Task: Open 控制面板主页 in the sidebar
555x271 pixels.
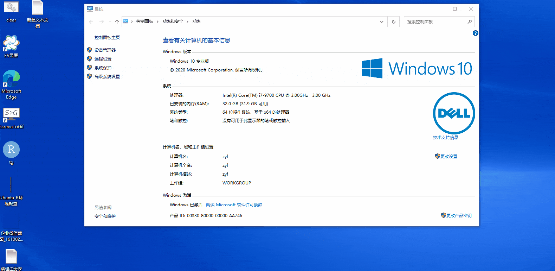Action: pos(107,37)
